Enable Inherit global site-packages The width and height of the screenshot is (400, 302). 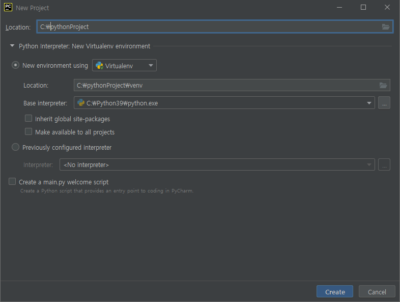click(28, 119)
